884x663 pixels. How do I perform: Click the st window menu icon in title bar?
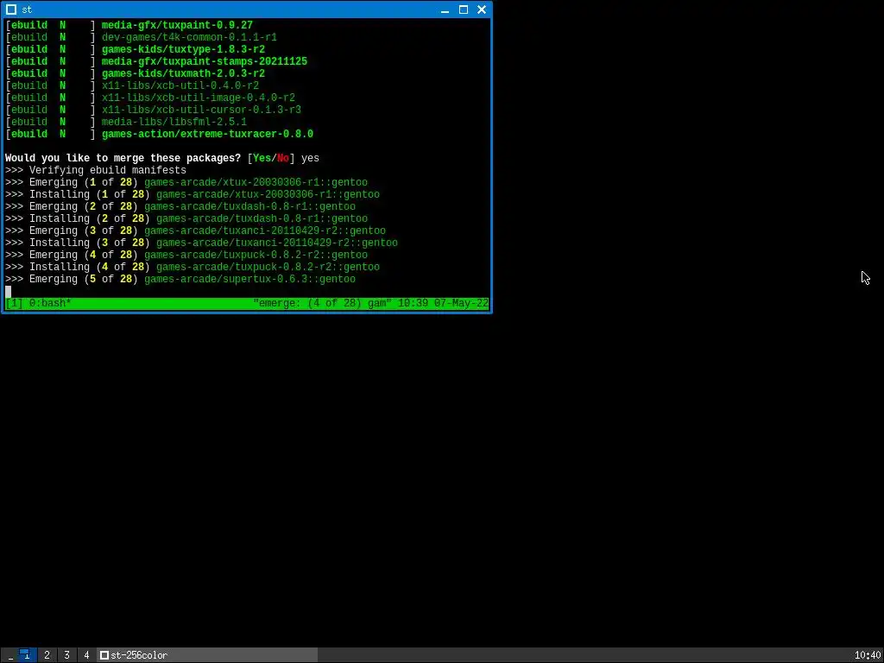10,9
